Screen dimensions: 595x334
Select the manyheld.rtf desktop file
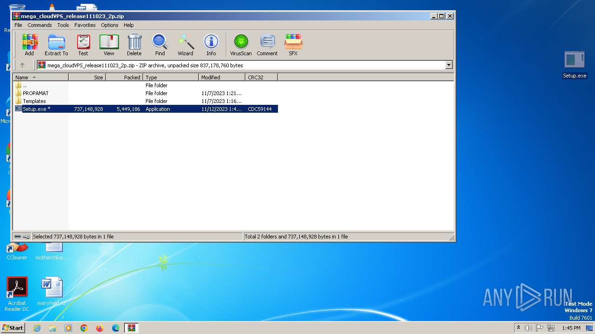click(51, 292)
